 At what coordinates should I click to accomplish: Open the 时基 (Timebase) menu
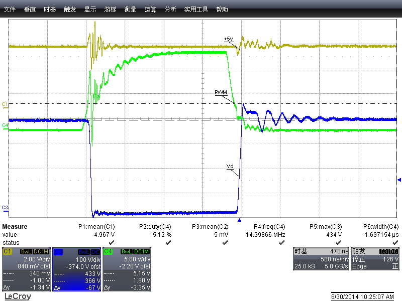[50, 10]
